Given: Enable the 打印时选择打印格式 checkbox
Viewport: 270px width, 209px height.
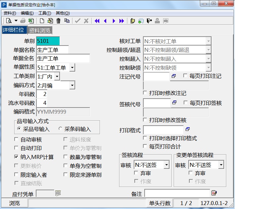Looking at the screenshot, I should pos(145,138).
